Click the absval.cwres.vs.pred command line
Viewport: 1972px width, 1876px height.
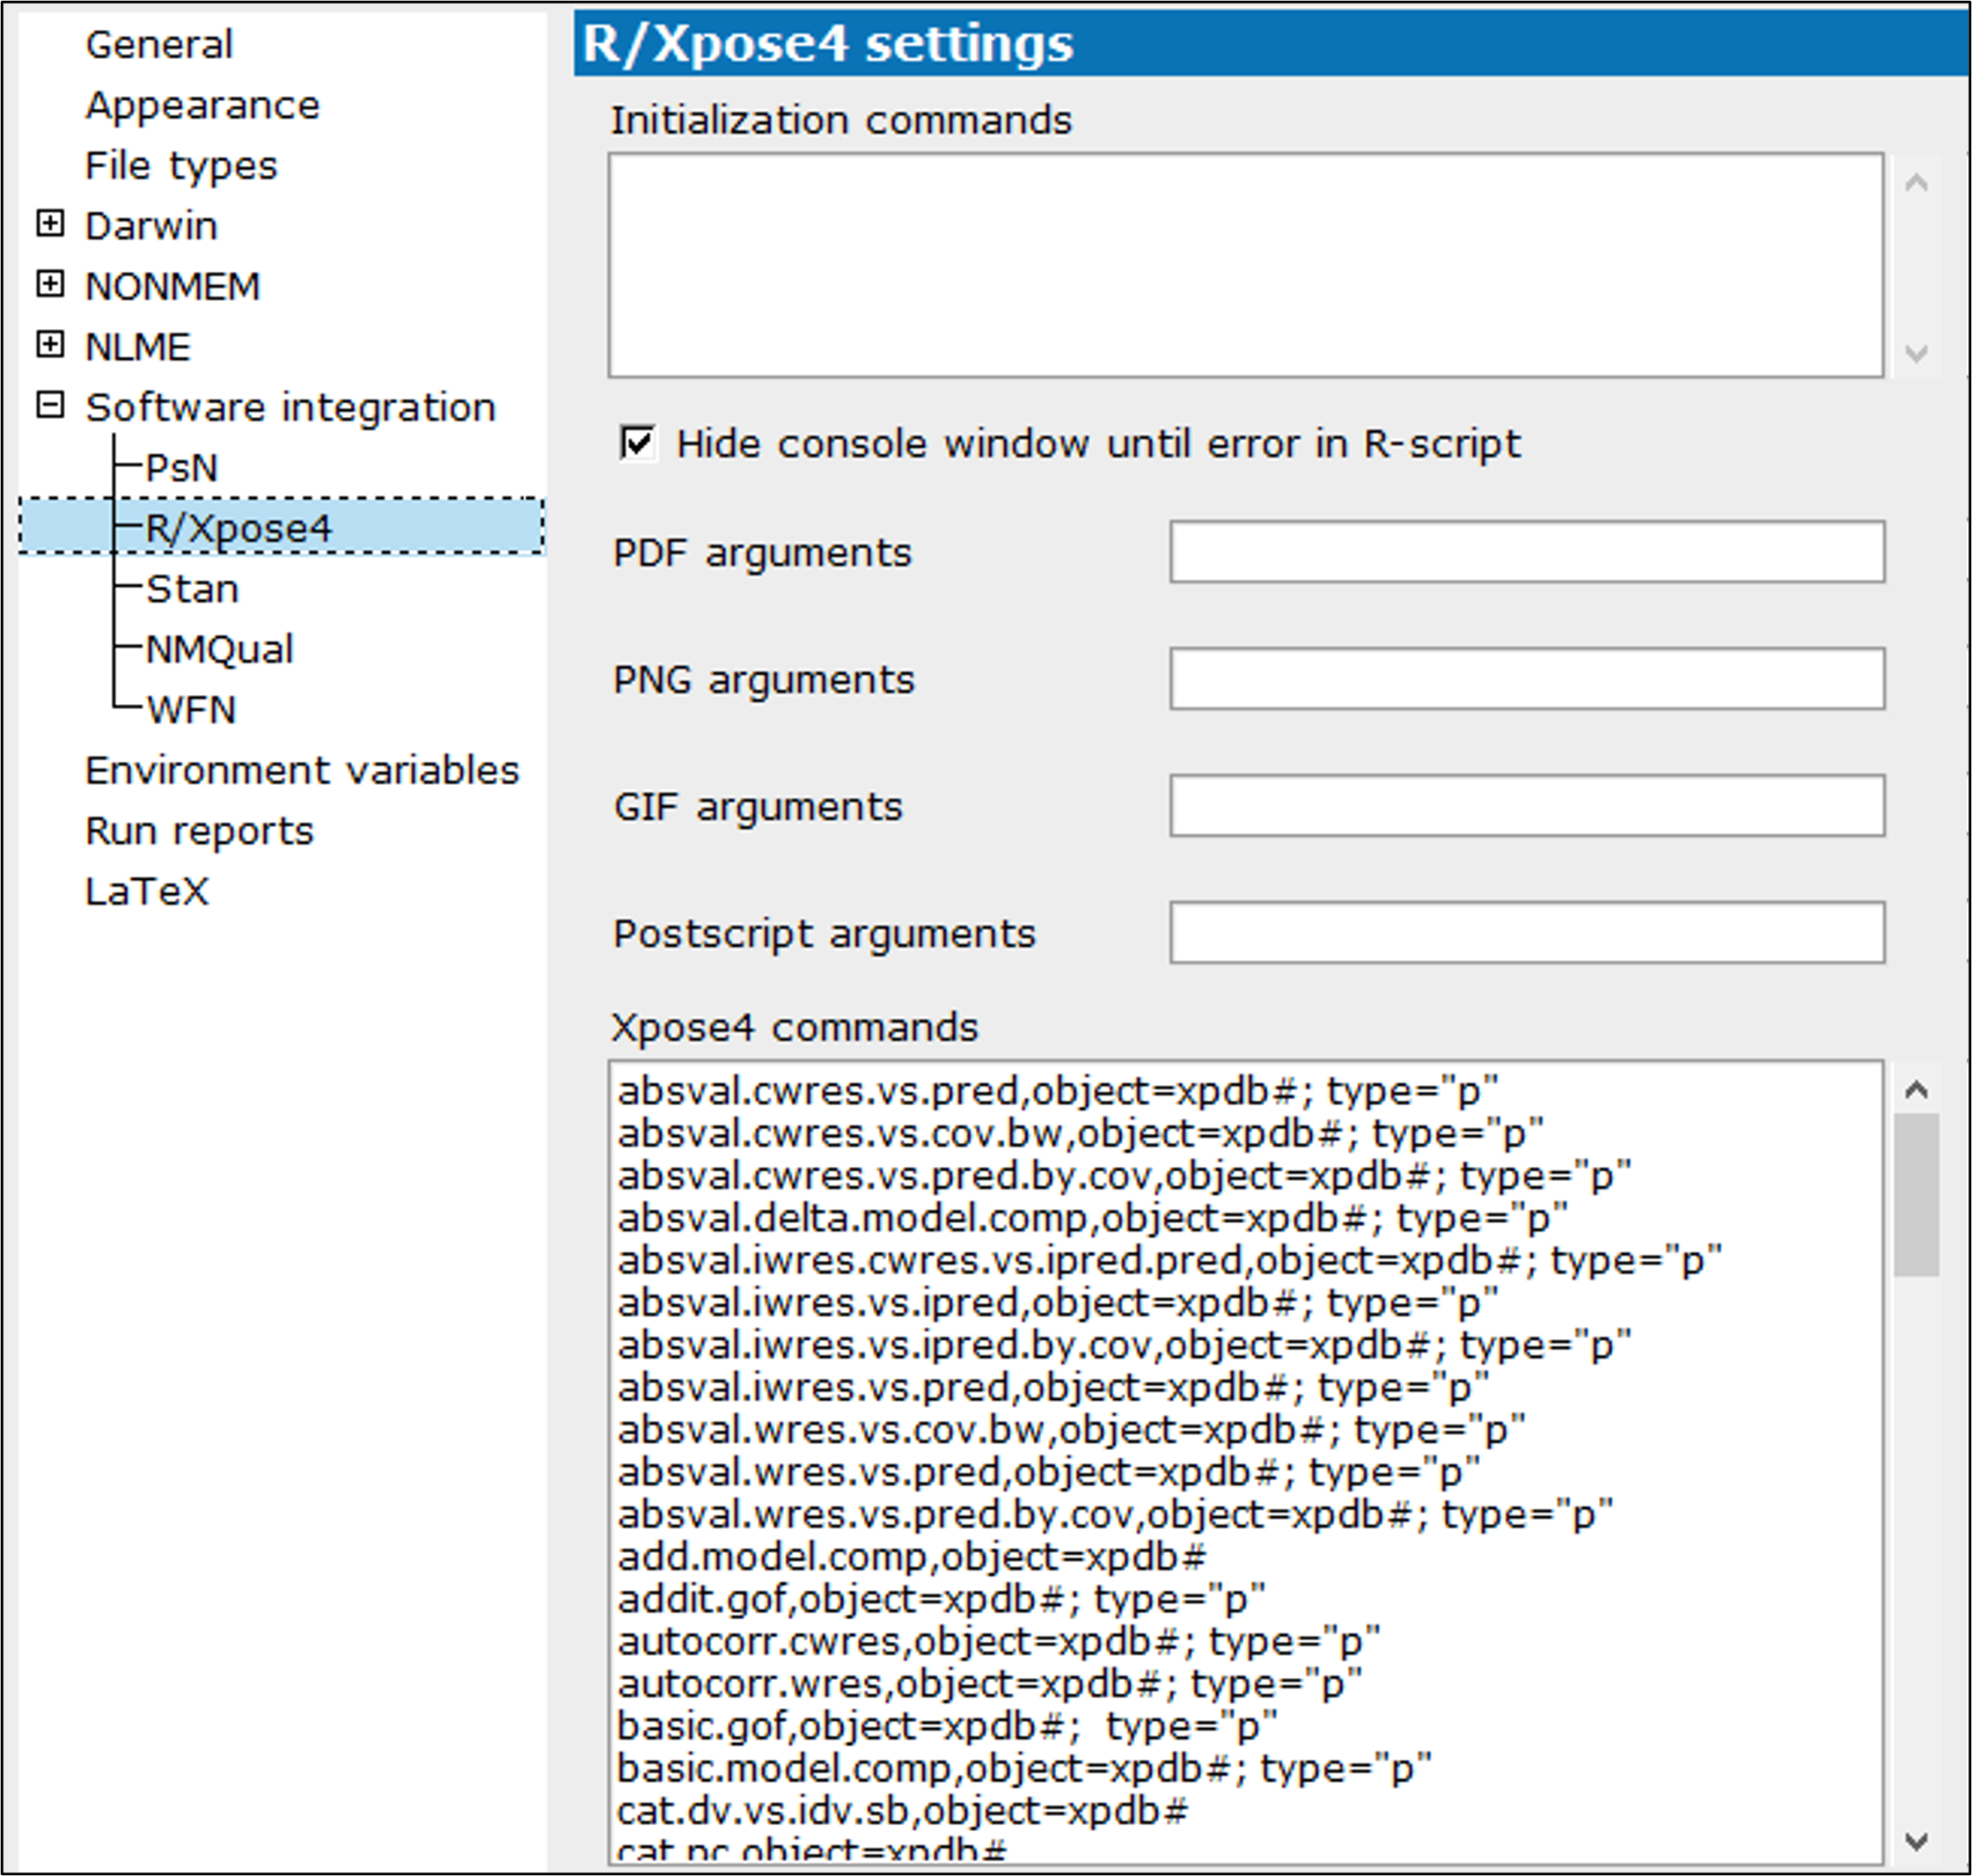[x=1058, y=1091]
